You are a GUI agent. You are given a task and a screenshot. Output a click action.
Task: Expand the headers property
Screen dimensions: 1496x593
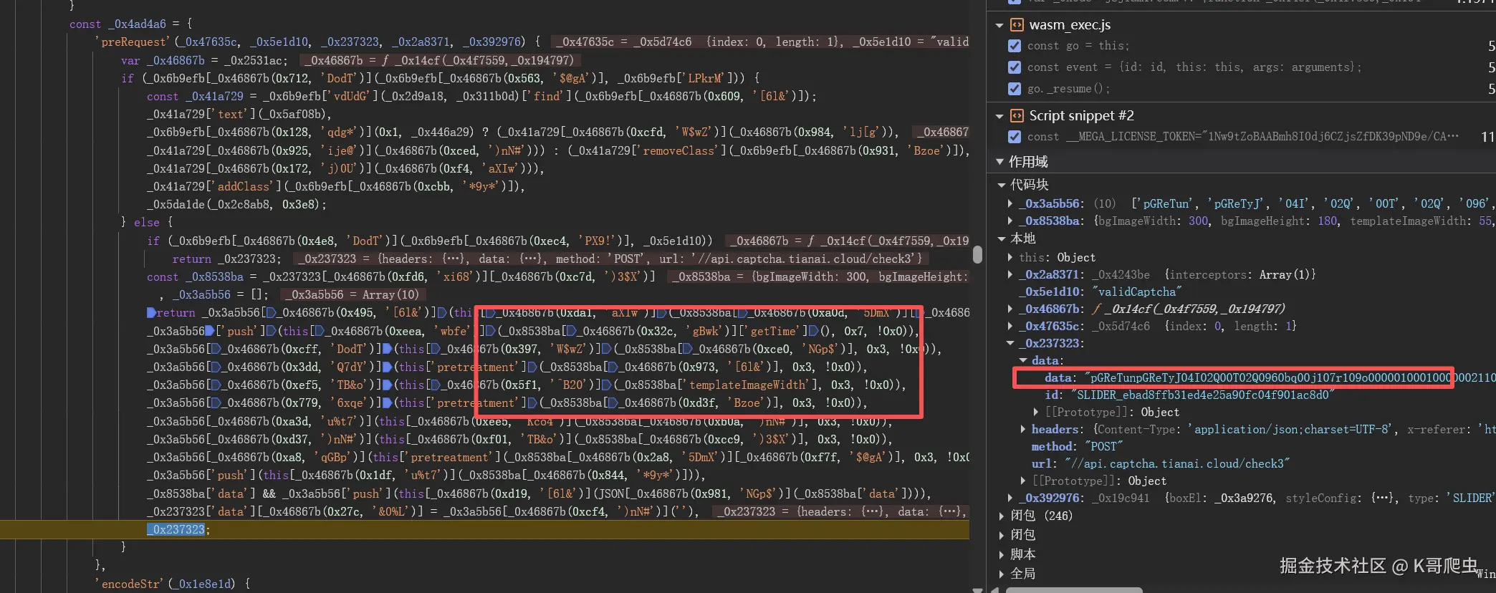[x=1023, y=429]
